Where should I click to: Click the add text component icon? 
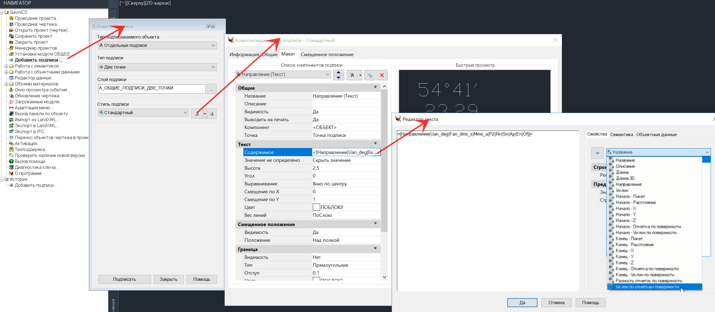click(x=352, y=75)
